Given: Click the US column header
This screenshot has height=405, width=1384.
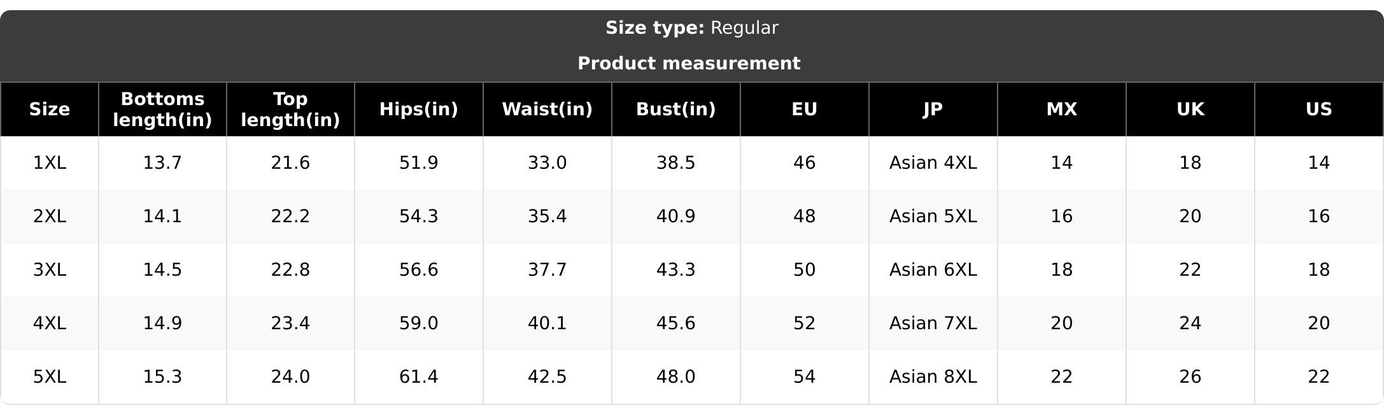Looking at the screenshot, I should tap(1319, 110).
